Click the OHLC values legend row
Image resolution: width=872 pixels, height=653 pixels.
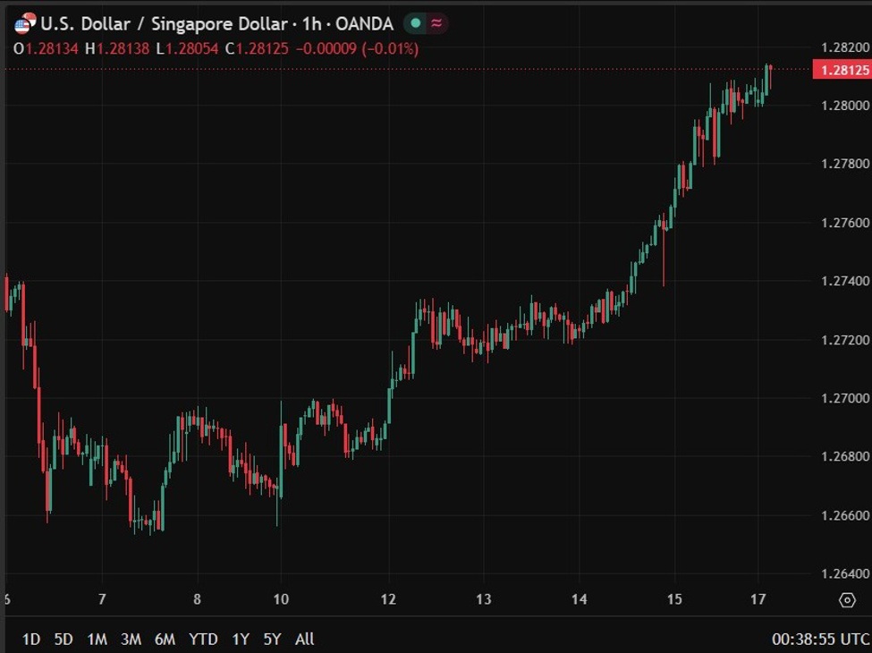pos(216,49)
